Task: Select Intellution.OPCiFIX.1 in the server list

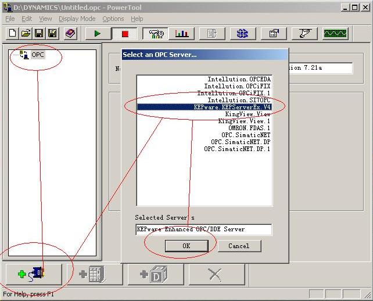Action: (205, 93)
